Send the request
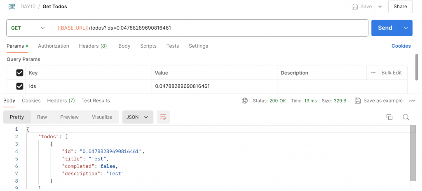The image size is (422, 191). (x=385, y=28)
